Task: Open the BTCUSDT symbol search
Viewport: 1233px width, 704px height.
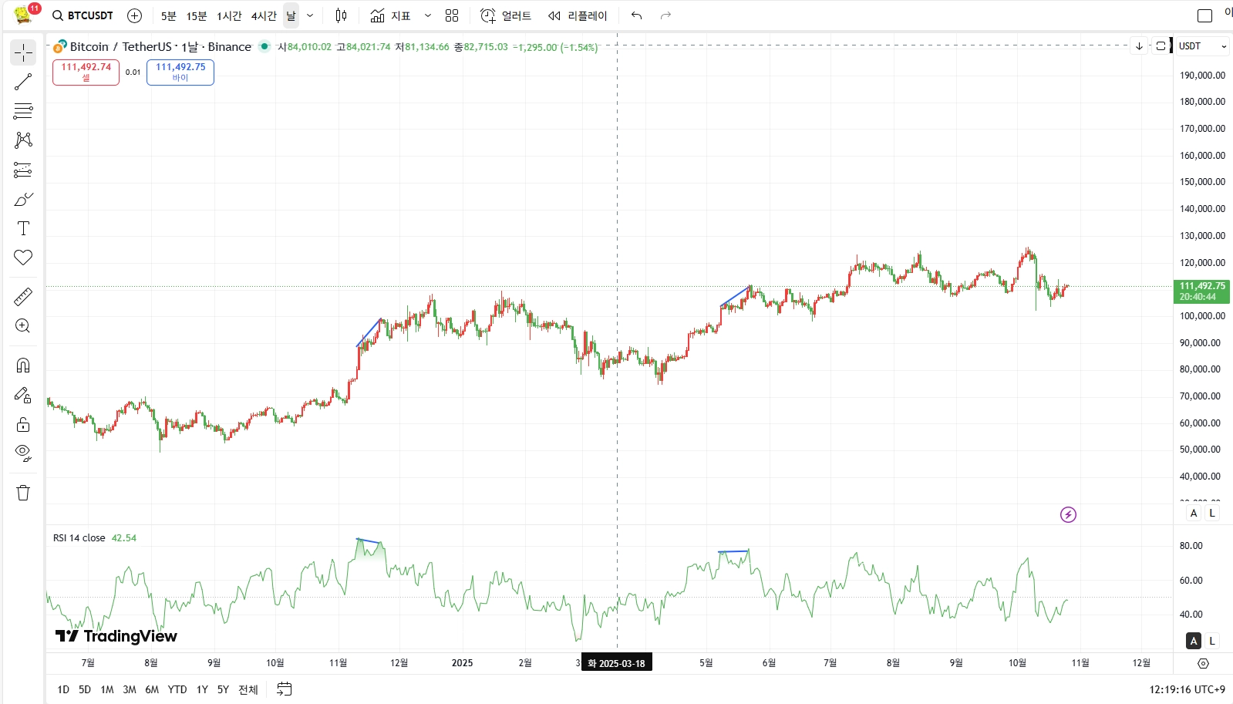Action: pyautogui.click(x=83, y=15)
